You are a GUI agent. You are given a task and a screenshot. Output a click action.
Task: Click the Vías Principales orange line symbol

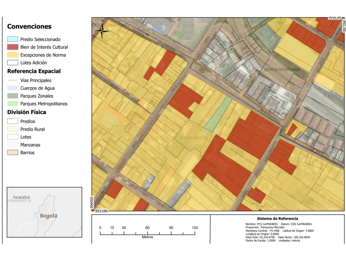(13, 80)
